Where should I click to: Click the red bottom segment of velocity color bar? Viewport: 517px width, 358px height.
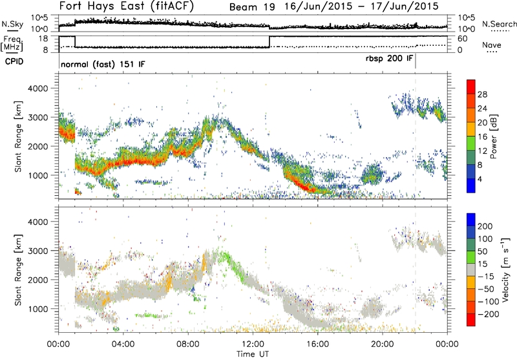[x=471, y=320]
